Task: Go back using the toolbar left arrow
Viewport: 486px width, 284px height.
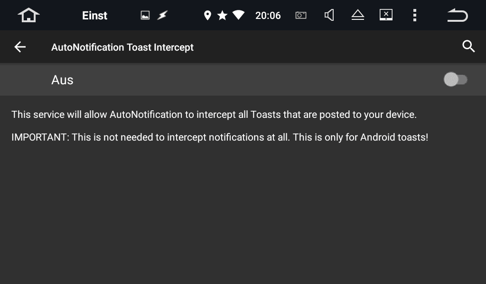Action: (x=20, y=47)
